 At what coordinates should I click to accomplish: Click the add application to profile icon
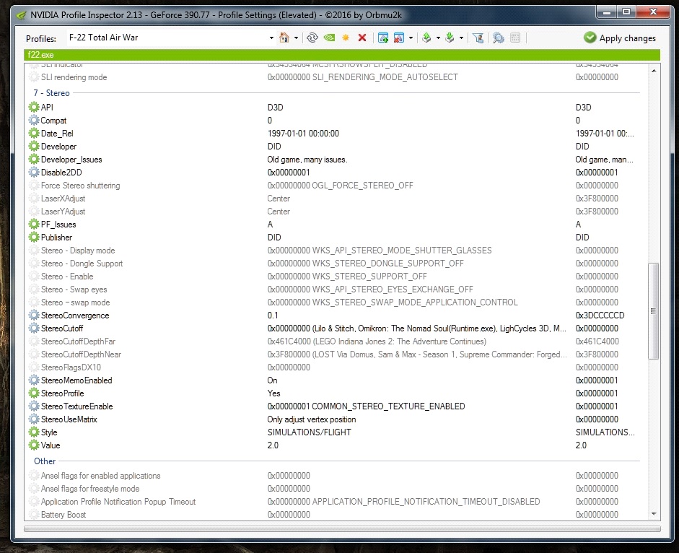point(383,38)
